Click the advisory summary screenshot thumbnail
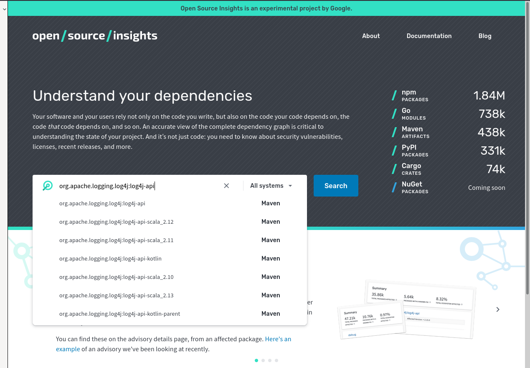Image resolution: width=530 pixels, height=368 pixels. coord(406,310)
